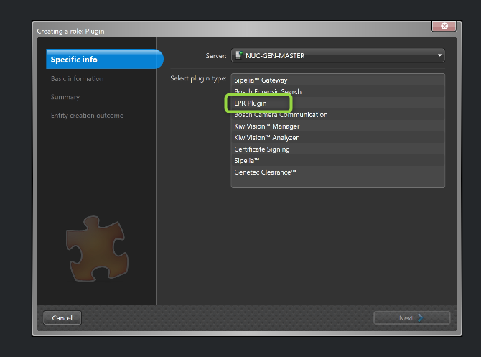Expand the Server combo box arrow

(x=439, y=55)
